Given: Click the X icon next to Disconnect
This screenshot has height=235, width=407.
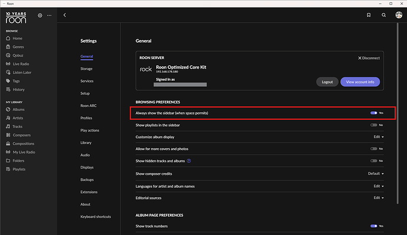Looking at the screenshot, I should (360, 58).
